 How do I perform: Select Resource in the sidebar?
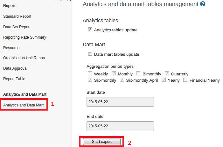[x=11, y=48]
